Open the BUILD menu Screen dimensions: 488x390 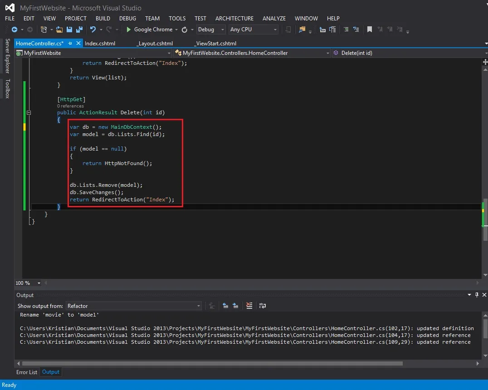pyautogui.click(x=102, y=18)
